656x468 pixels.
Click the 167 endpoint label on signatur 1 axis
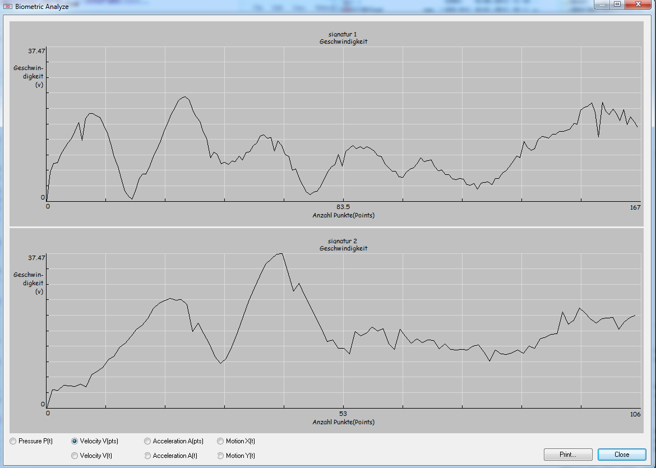[635, 208]
